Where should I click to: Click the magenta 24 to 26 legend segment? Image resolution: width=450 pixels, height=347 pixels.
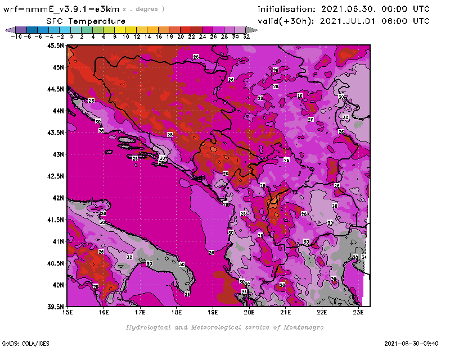tap(208, 30)
